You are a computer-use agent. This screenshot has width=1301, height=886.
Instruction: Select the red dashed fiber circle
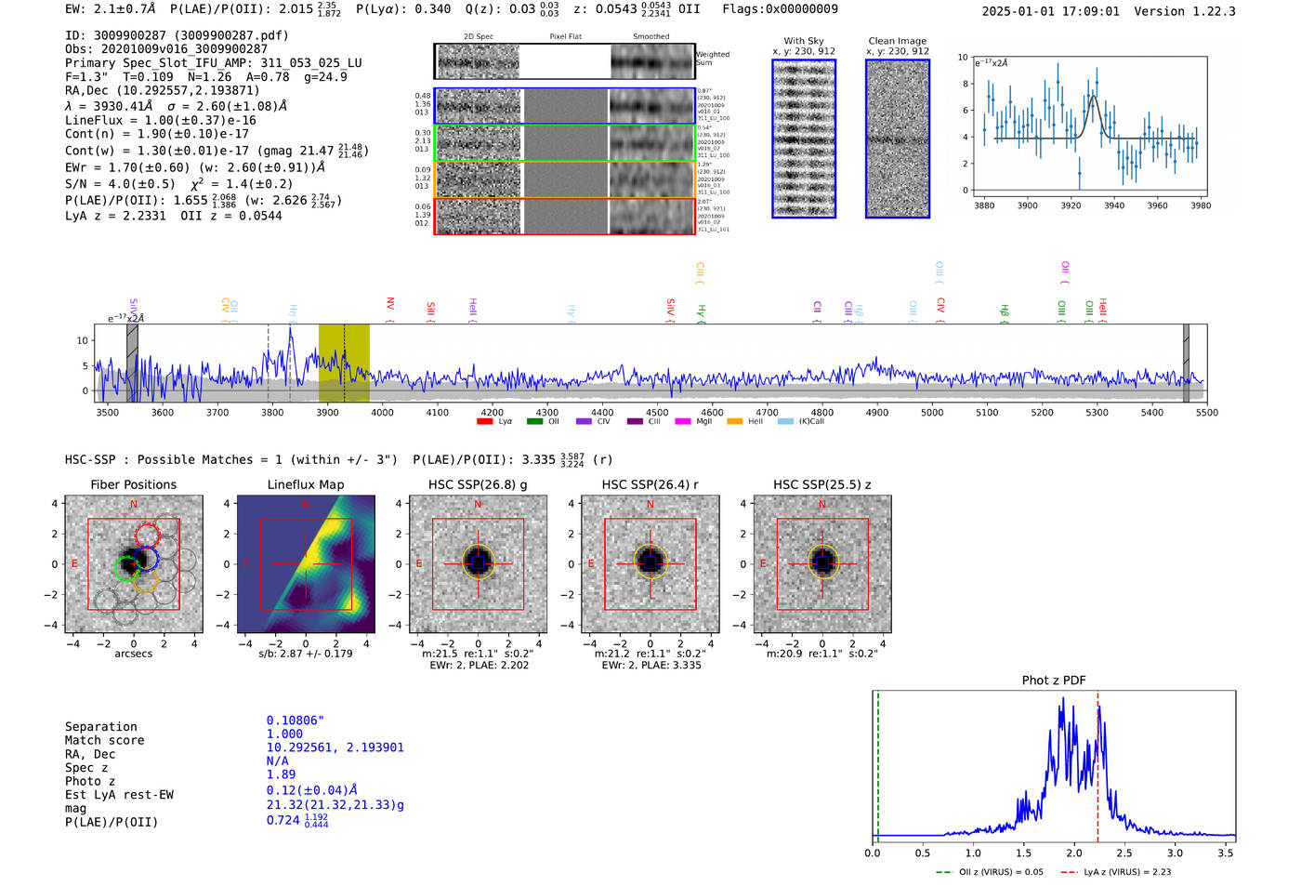point(147,535)
